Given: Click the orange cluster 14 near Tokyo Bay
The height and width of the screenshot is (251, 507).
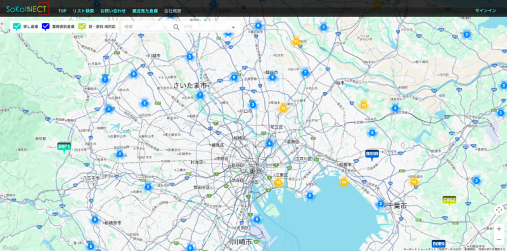Looking at the screenshot, I should 344,182.
